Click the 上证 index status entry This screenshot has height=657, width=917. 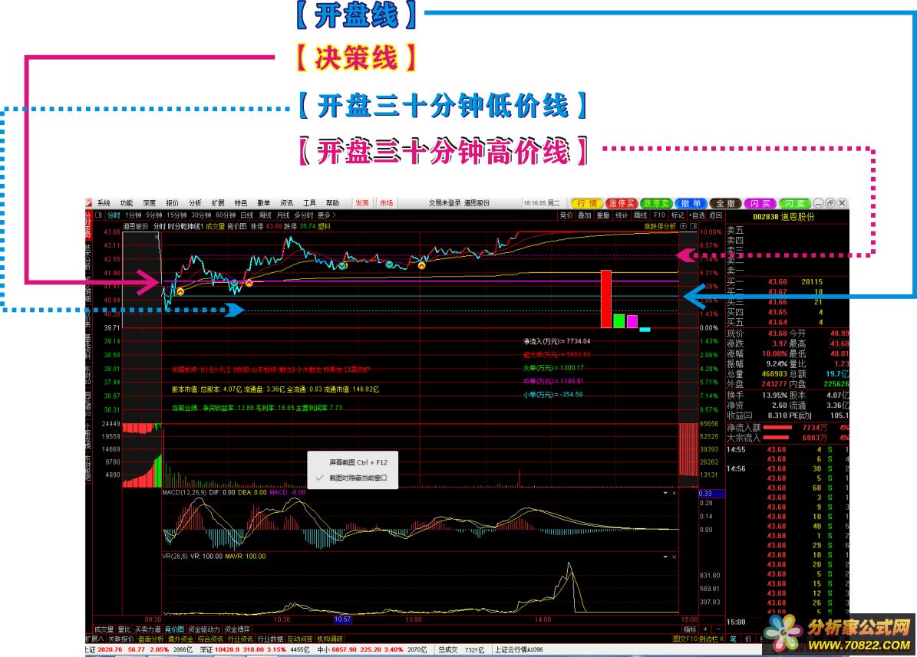click(x=139, y=649)
